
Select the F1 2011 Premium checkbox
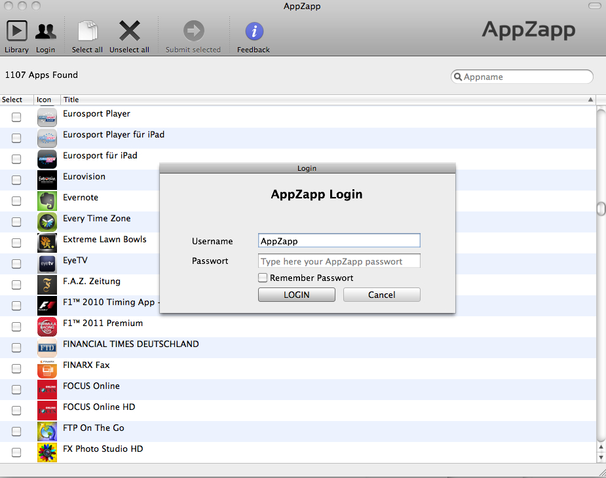16,327
